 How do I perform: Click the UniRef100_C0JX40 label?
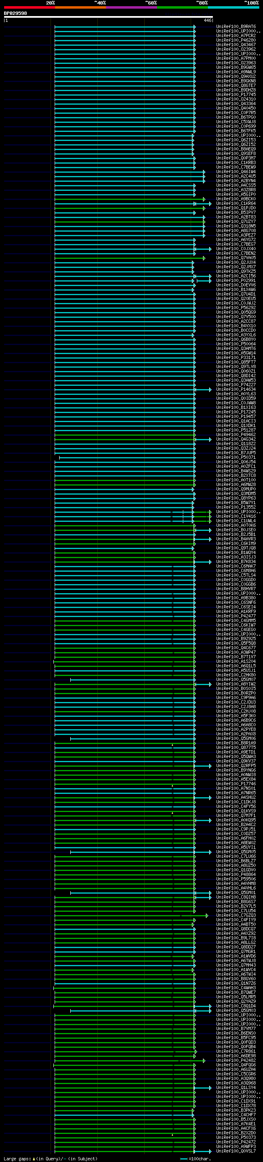(x=236, y=249)
